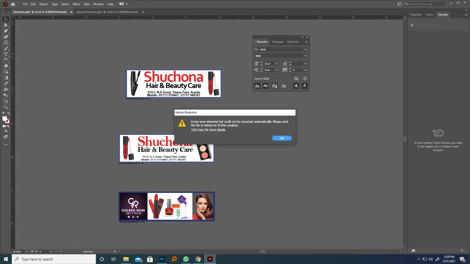Open Google Chrome from the taskbar
The height and width of the screenshot is (264, 470).
(x=198, y=259)
